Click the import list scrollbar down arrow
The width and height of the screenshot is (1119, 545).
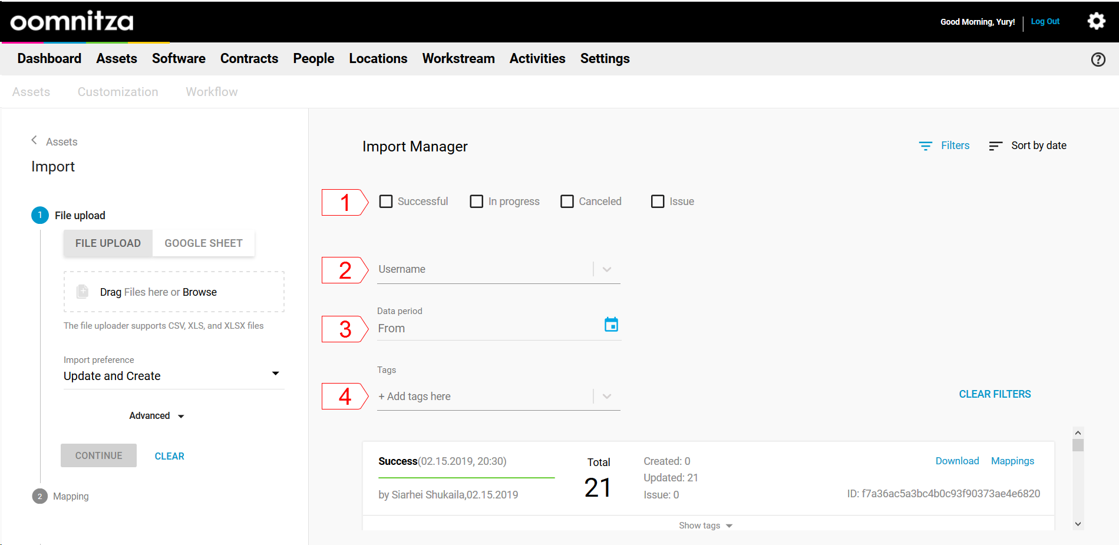(x=1078, y=524)
